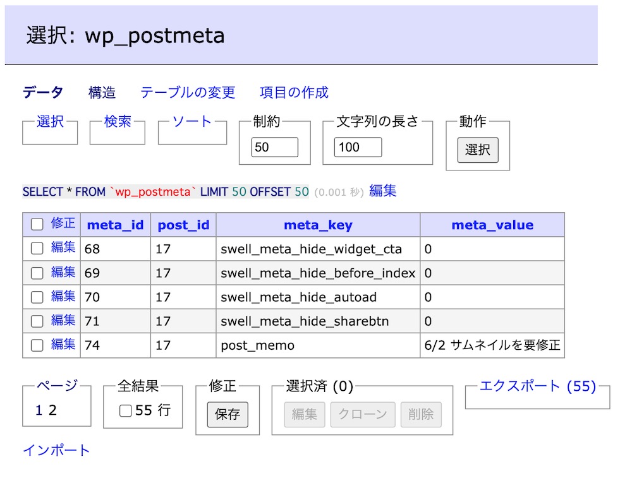Click the swell_meta_hide_widget_cta cell
This screenshot has width=632, height=495.
pyautogui.click(x=318, y=249)
